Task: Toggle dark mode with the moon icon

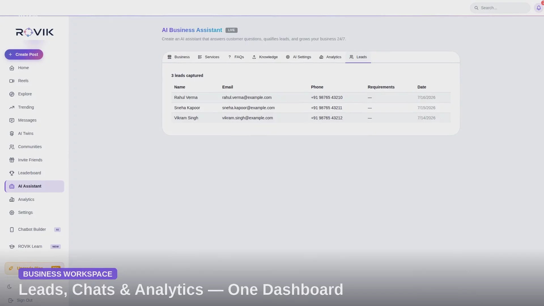Action: coord(9,287)
